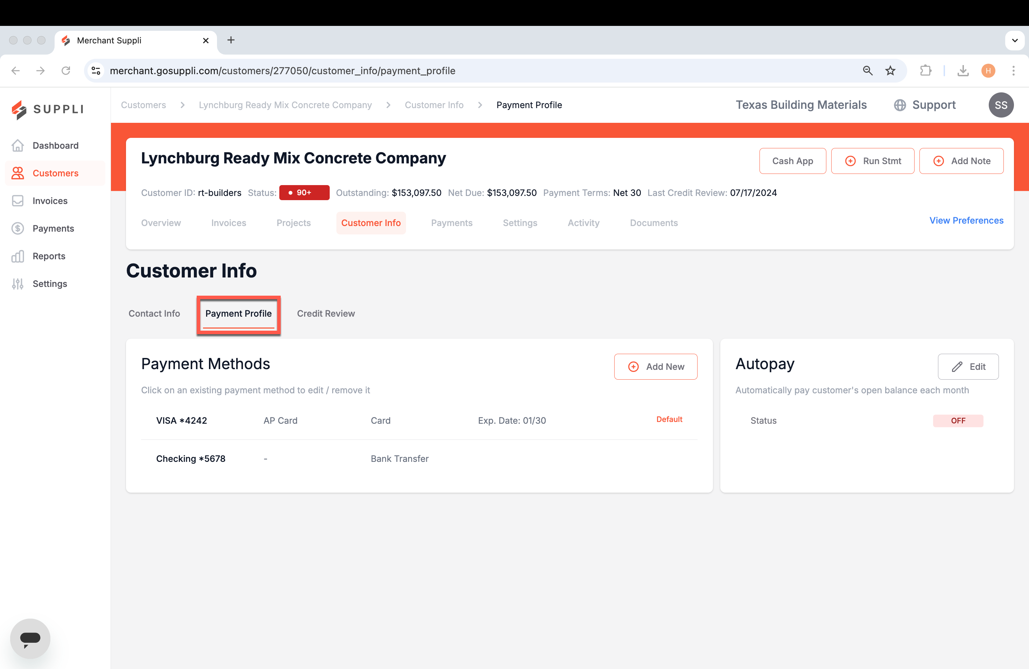Open the Dashboard home icon
The image size is (1029, 669).
[x=18, y=146]
